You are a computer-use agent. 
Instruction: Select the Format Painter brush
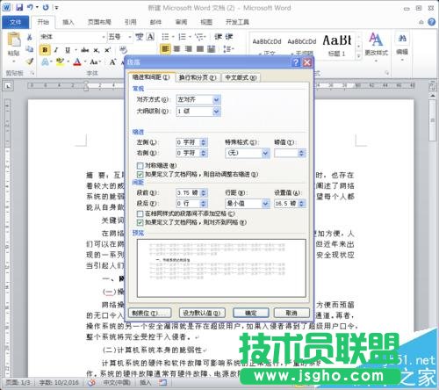(x=29, y=61)
